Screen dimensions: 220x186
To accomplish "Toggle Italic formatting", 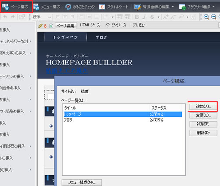I will [144, 17].
